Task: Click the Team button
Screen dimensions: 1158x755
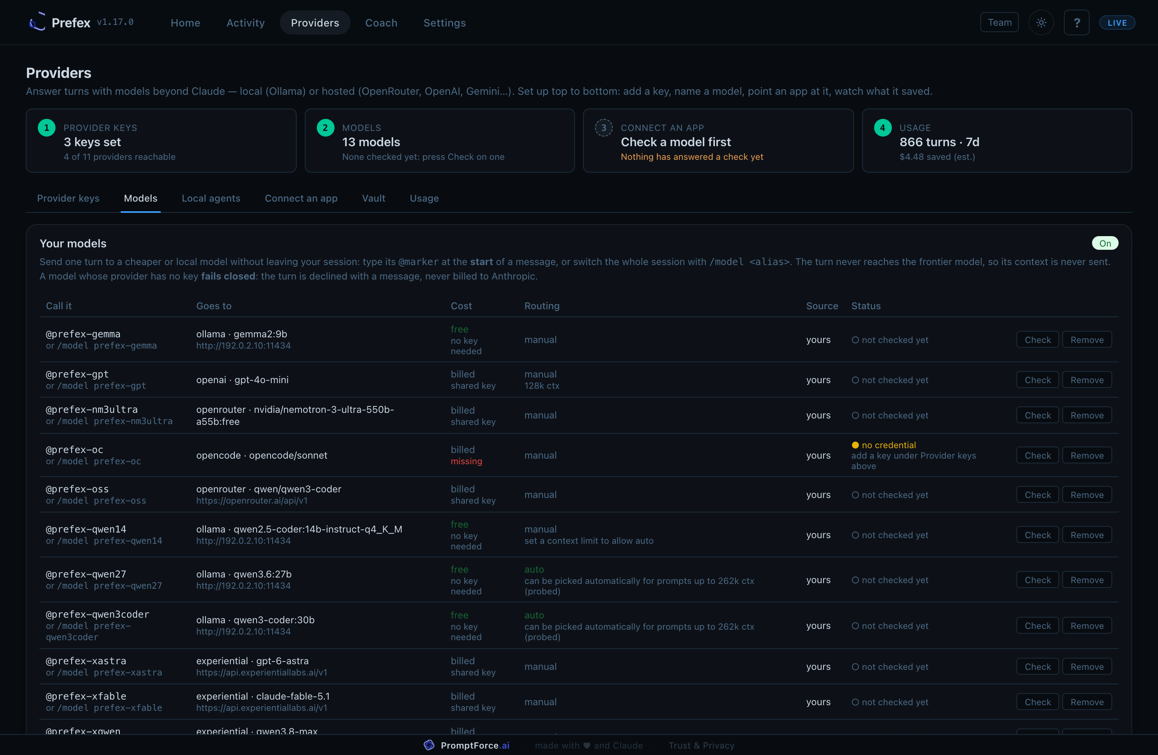Action: 1000,22
